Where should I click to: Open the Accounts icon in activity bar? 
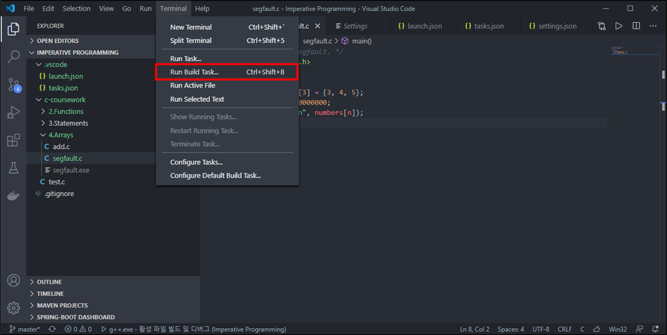(13, 281)
